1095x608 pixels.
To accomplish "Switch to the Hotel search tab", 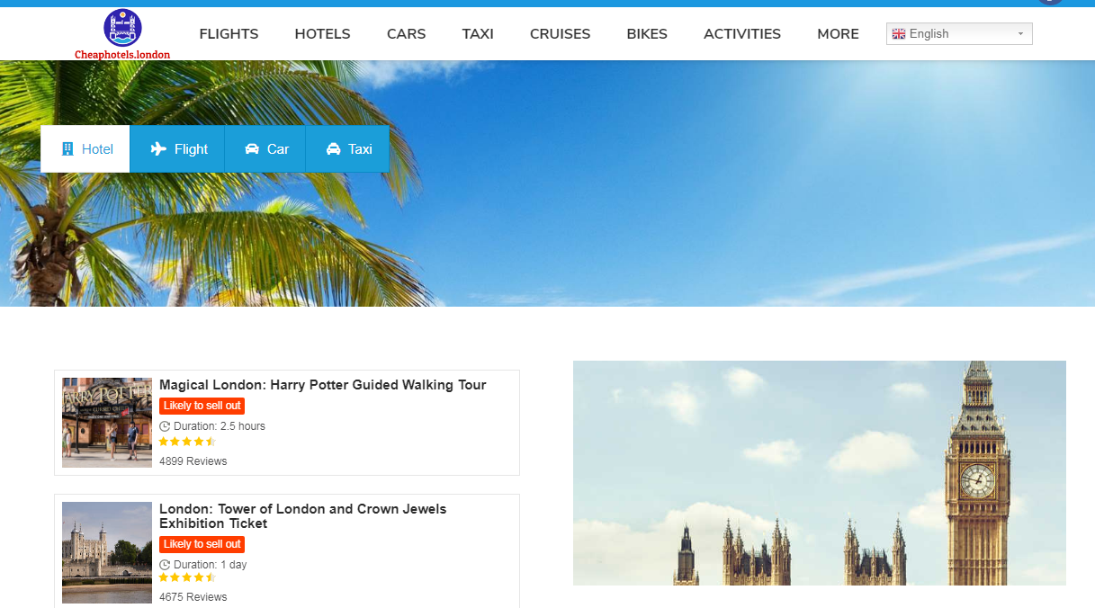I will [x=85, y=148].
